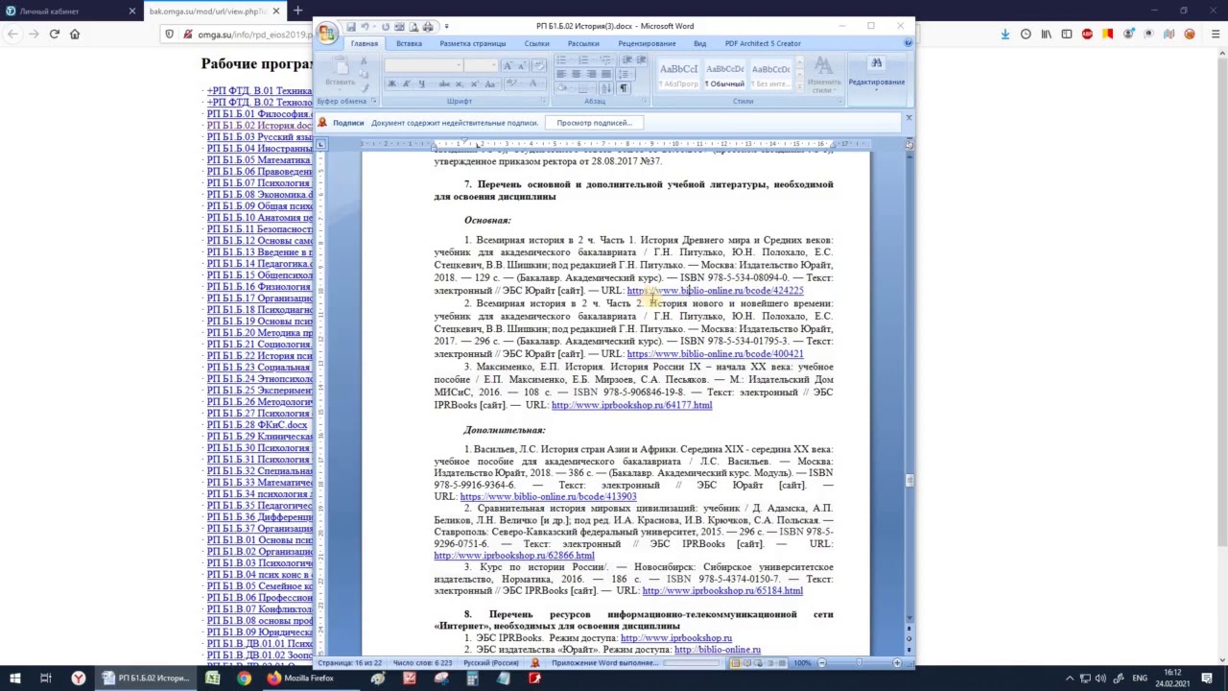
Task: Switch to the Вставка ribbon tab
Action: [409, 43]
